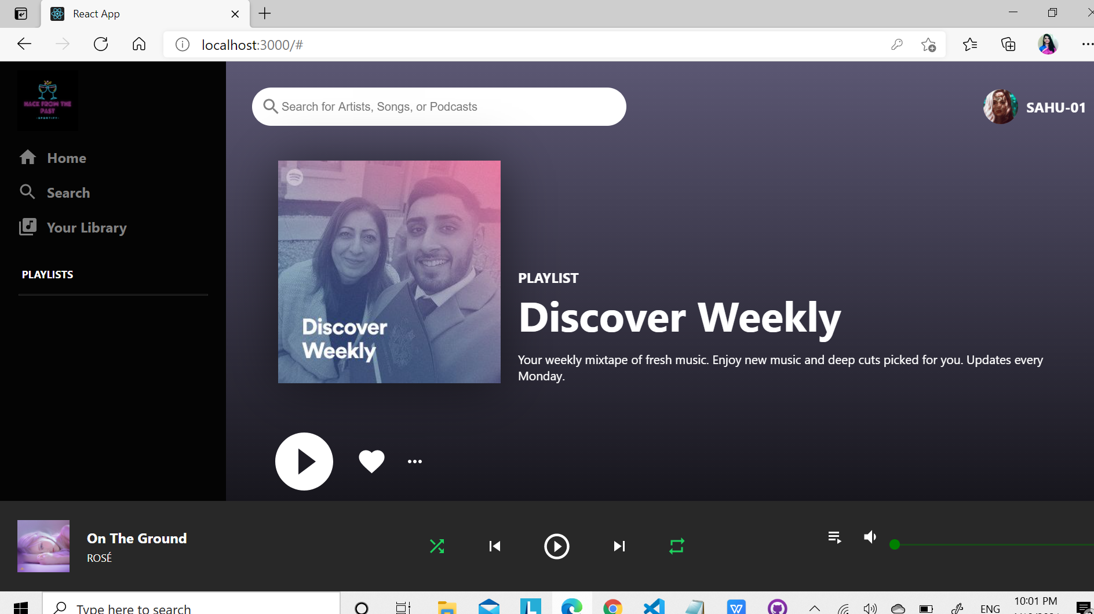Viewport: 1094px width, 614px height.
Task: Close the React App tab
Action: 235,14
